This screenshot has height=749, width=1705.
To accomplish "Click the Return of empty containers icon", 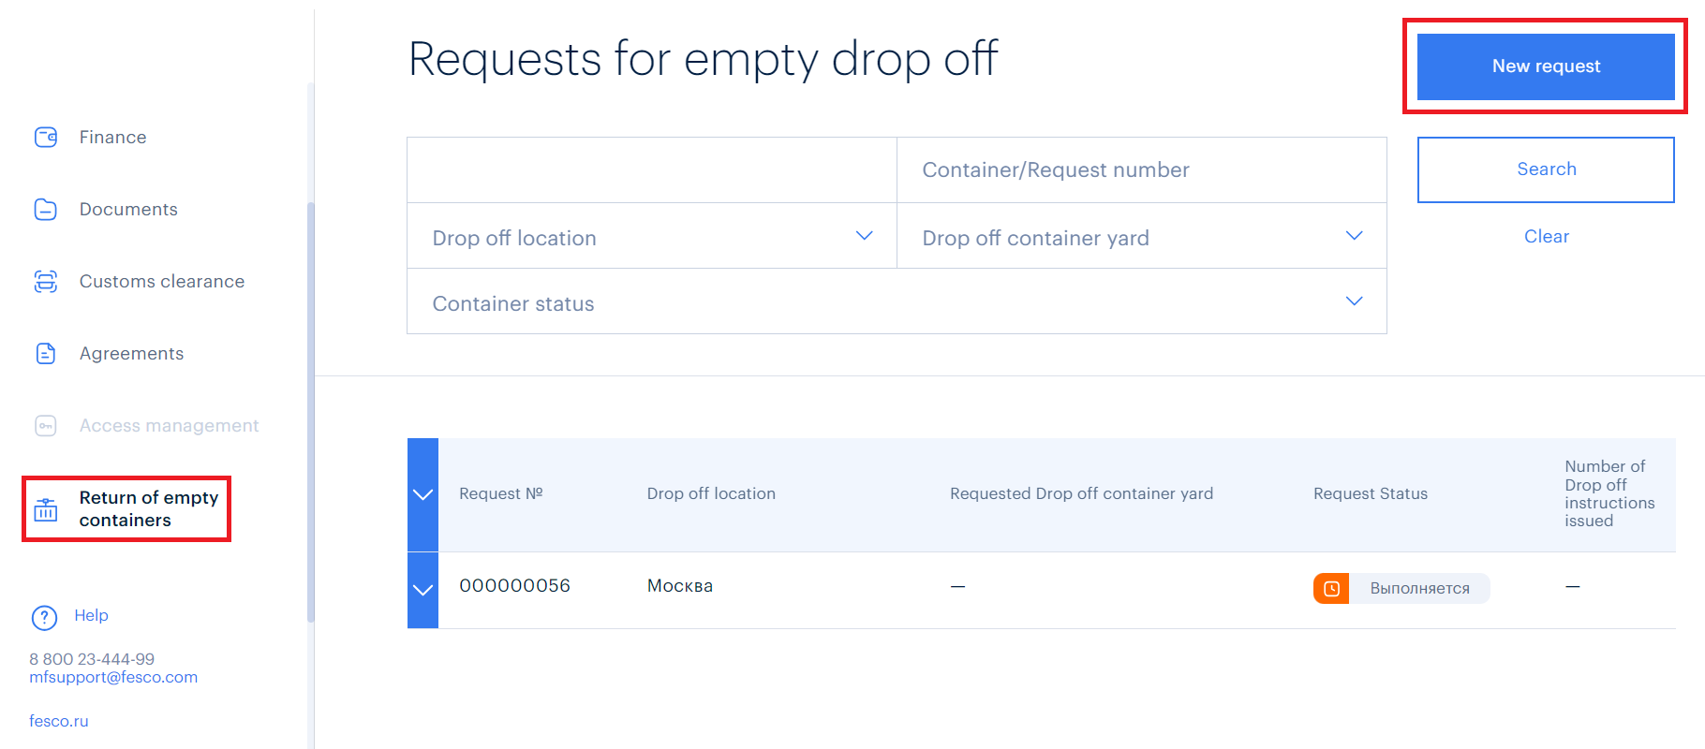I will [x=46, y=509].
